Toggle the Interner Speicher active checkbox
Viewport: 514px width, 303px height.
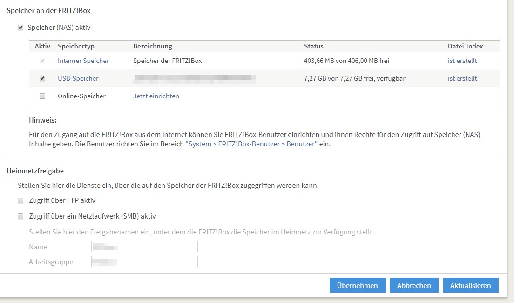[42, 61]
